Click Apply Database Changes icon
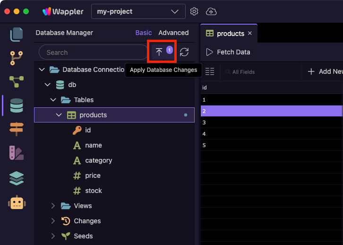The width and height of the screenshot is (343, 245). pyautogui.click(x=159, y=52)
